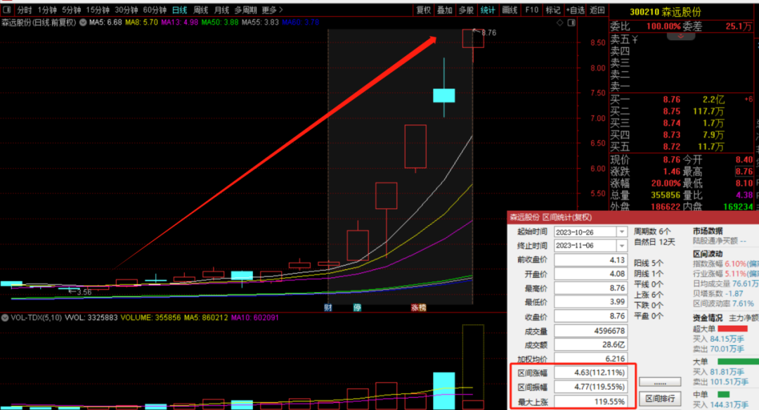Click the 中单 green bar

pos(724,395)
